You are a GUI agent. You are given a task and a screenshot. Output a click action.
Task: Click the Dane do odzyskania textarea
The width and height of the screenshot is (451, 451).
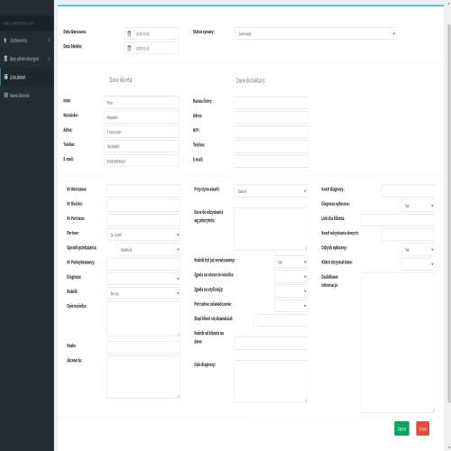point(271,229)
